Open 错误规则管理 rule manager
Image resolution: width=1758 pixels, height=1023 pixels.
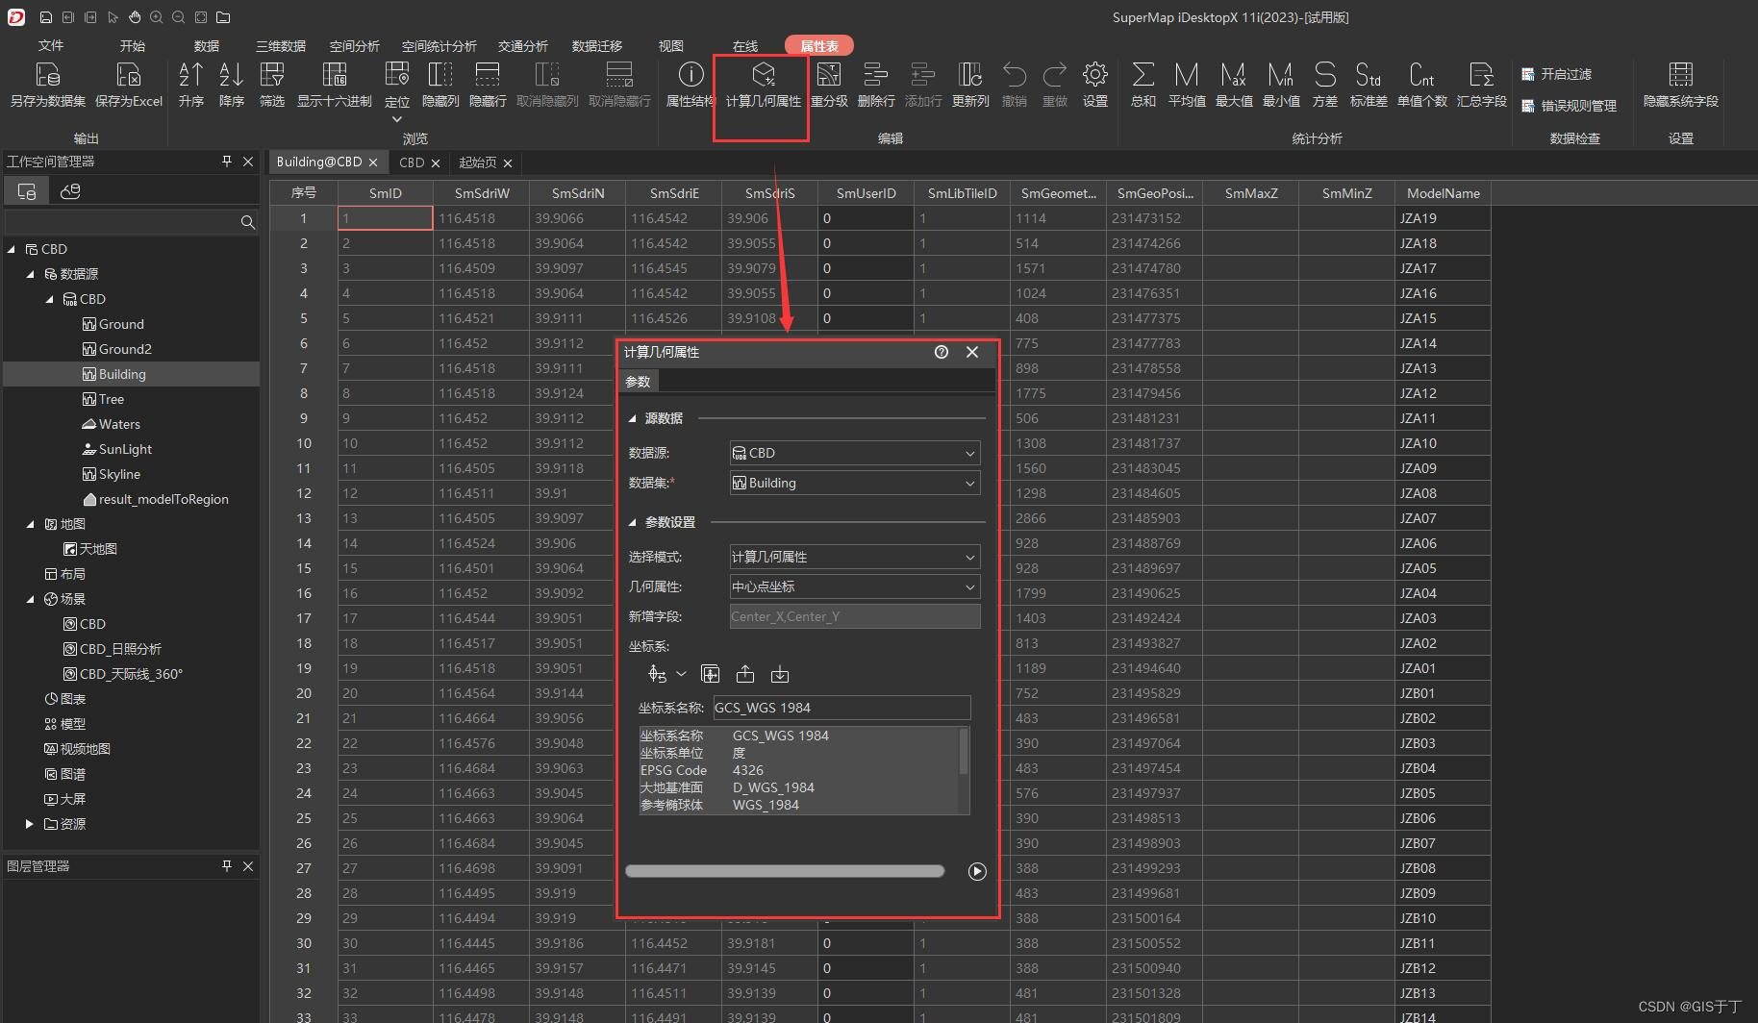[1569, 106]
